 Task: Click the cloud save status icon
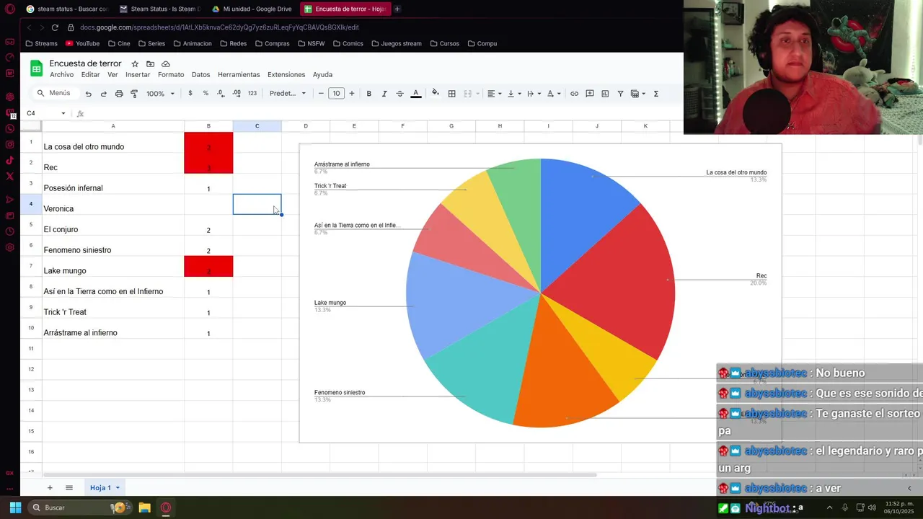(x=166, y=64)
